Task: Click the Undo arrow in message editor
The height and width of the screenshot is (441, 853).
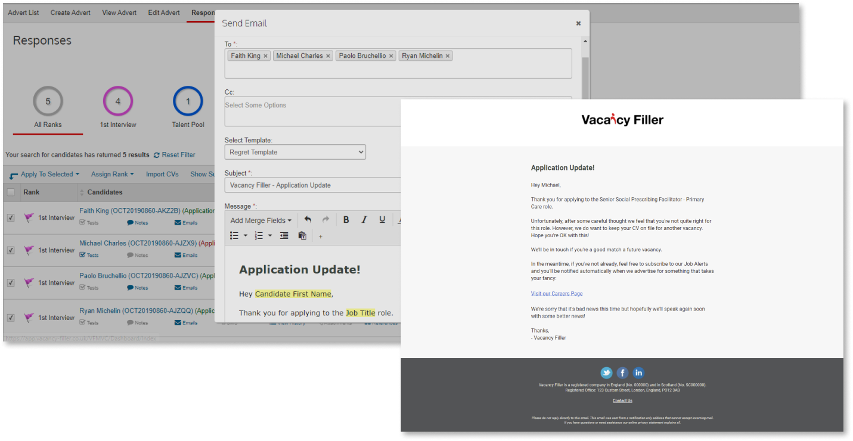Action: coord(308,220)
